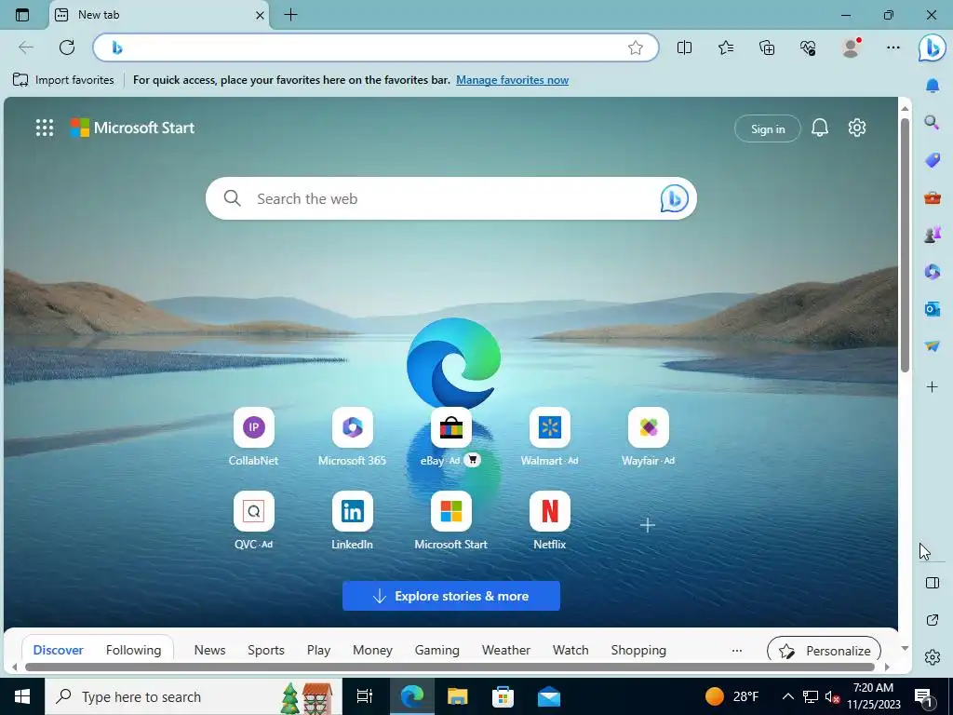953x715 pixels.
Task: Open sidebar Games chess icon
Action: [933, 234]
